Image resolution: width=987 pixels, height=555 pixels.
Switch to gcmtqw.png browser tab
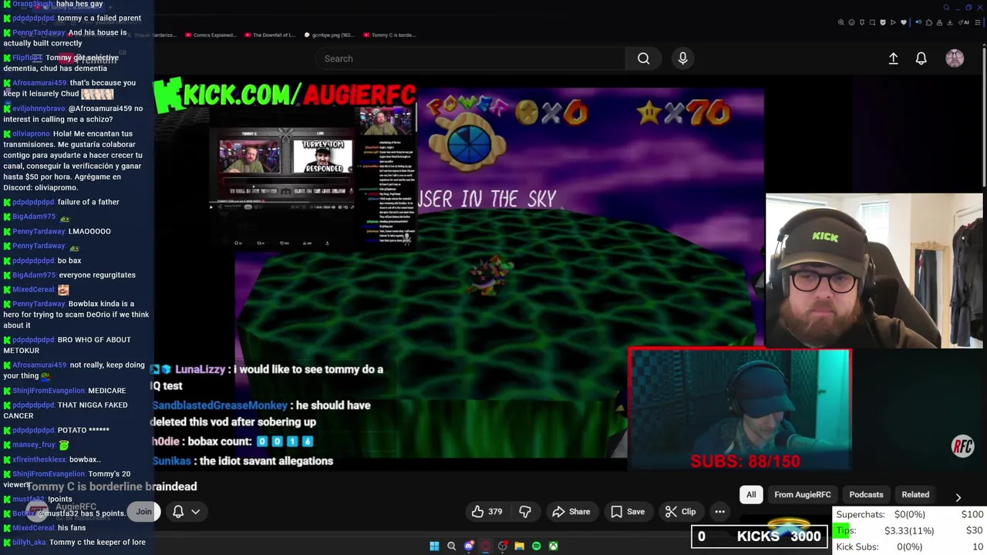coord(330,35)
